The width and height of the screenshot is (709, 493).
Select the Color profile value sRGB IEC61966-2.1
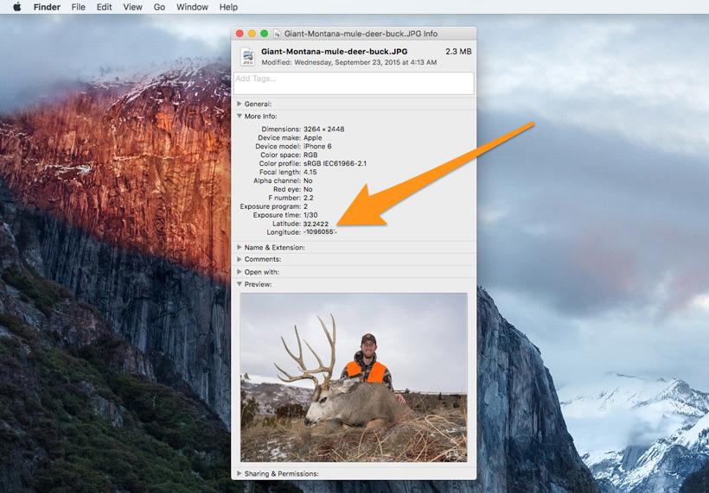[335, 163]
